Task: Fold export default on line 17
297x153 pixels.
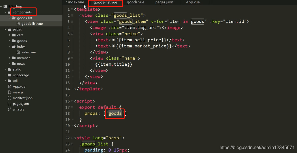Action: (72, 107)
